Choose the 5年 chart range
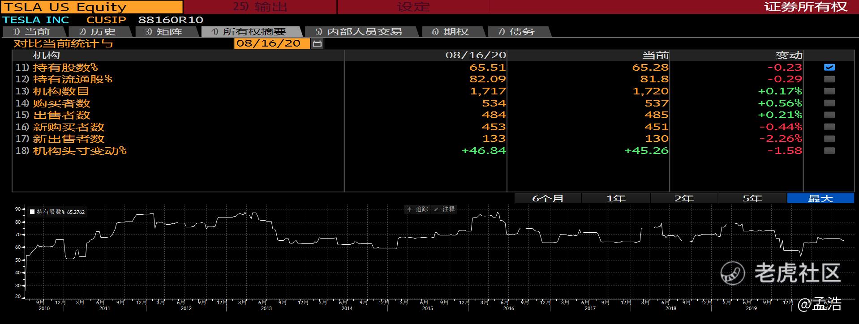The width and height of the screenshot is (859, 324). point(752,198)
